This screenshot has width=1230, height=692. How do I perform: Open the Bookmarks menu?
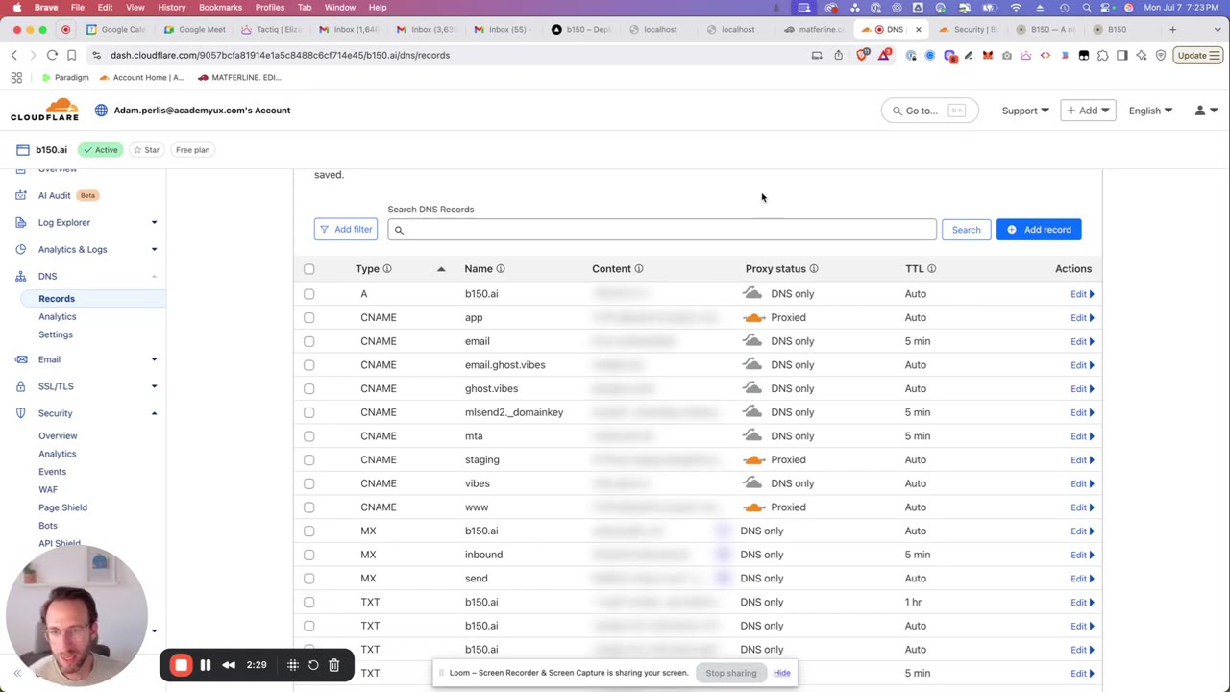point(220,7)
